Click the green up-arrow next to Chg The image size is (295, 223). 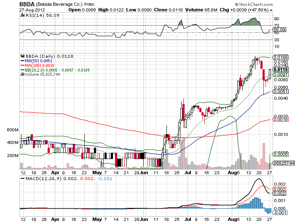coord(271,10)
